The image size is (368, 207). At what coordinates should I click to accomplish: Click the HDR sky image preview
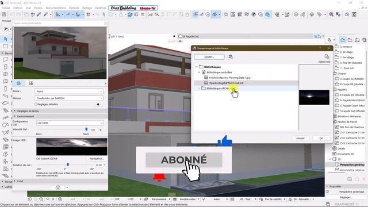72,147
